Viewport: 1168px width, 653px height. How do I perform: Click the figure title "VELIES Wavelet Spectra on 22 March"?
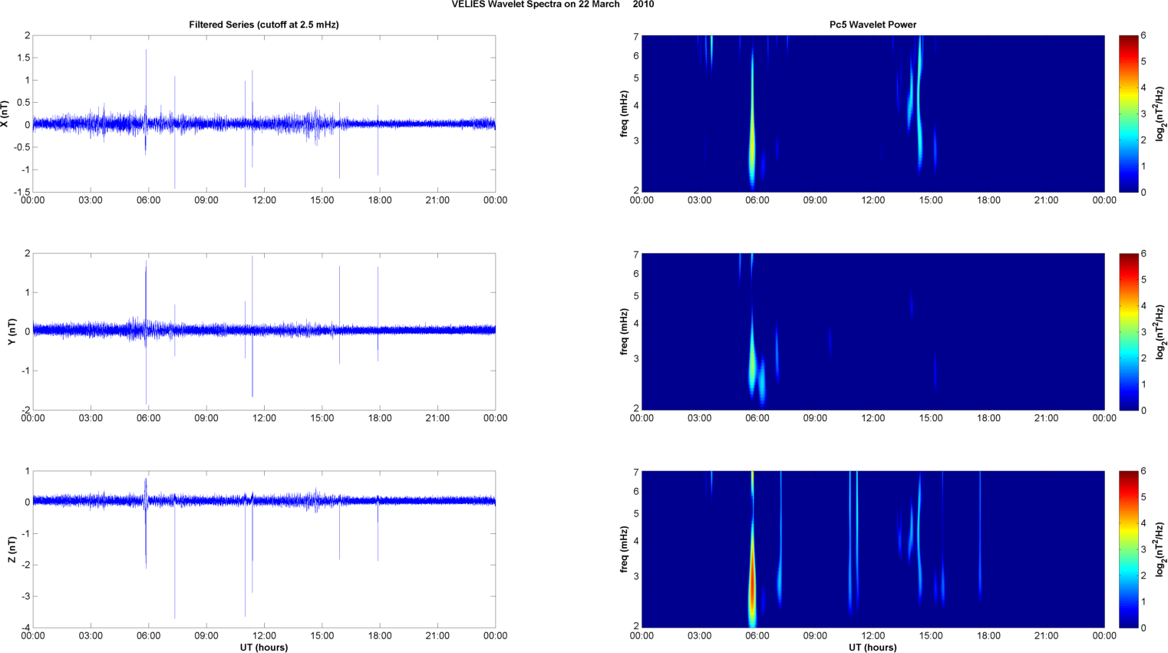[x=536, y=5]
